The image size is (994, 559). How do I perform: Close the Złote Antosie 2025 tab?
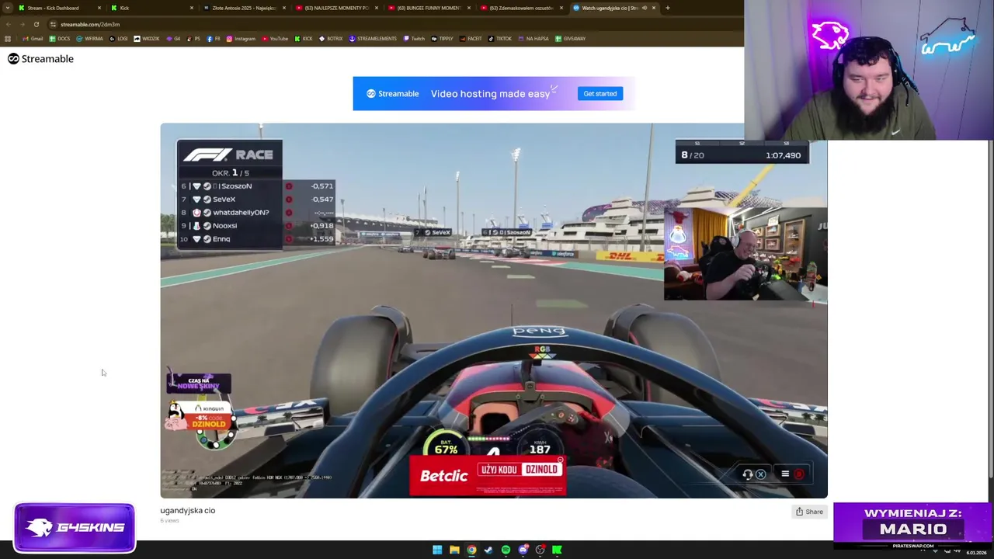tap(284, 8)
